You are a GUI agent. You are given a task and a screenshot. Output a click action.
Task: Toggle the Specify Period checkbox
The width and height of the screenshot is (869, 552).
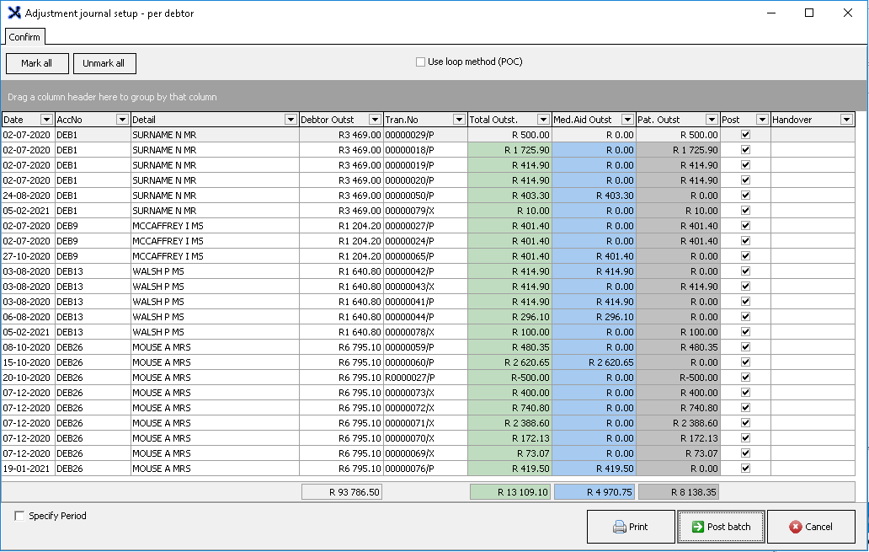pos(19,516)
